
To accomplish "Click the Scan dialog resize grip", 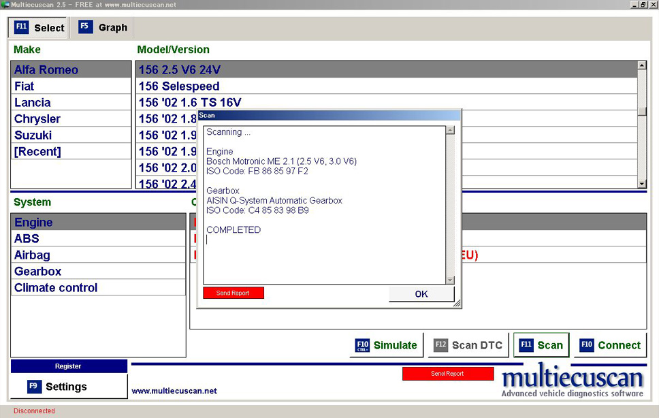I will (457, 304).
